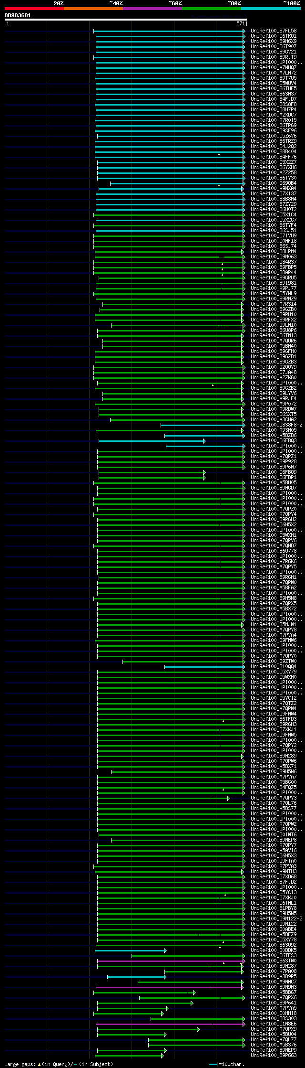Viewport: 305px width, 1068px height.
Task: Select the UniRef100_B9GRU5 label
Action: pos(274,278)
